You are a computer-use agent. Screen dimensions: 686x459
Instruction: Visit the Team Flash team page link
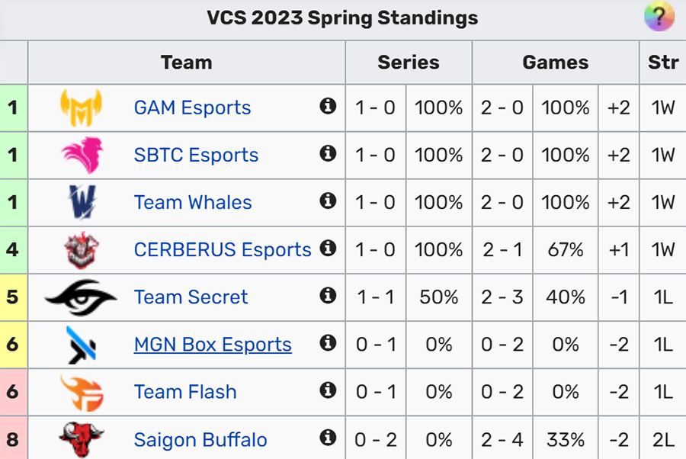click(185, 392)
